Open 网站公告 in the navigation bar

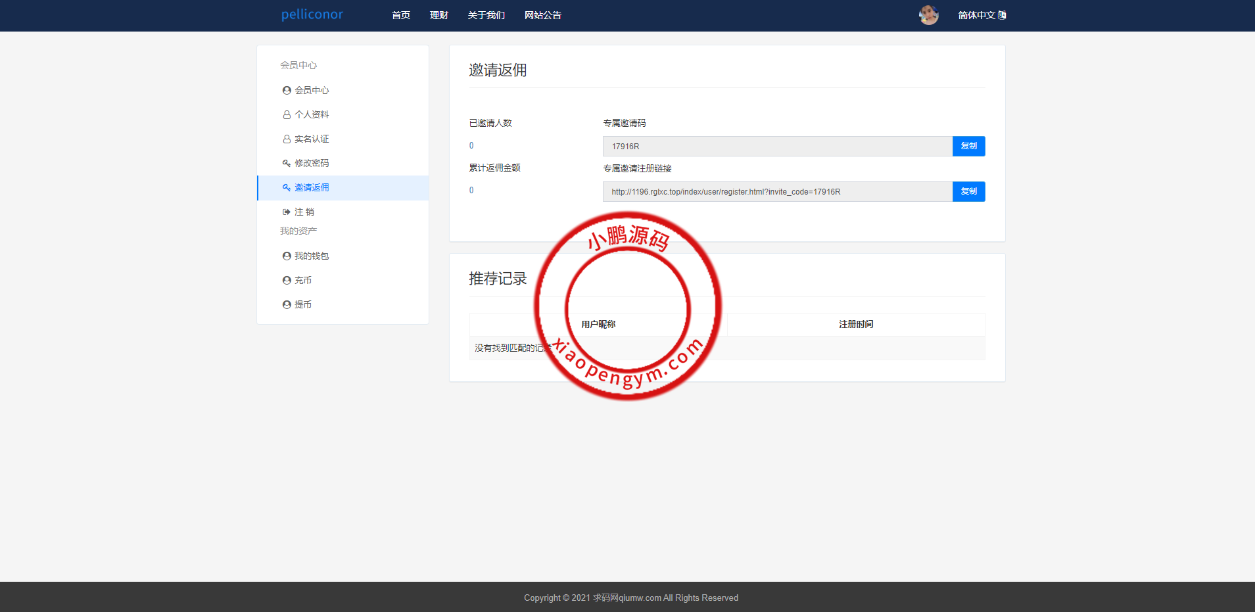point(542,15)
